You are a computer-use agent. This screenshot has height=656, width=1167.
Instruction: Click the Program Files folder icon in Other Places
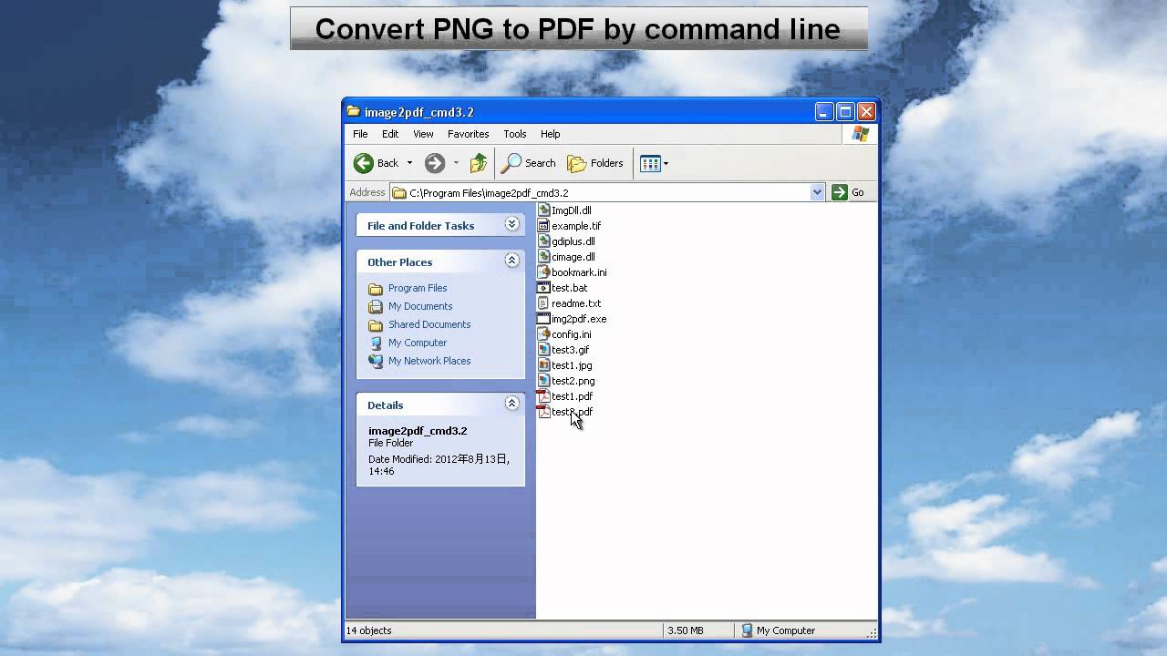click(376, 288)
